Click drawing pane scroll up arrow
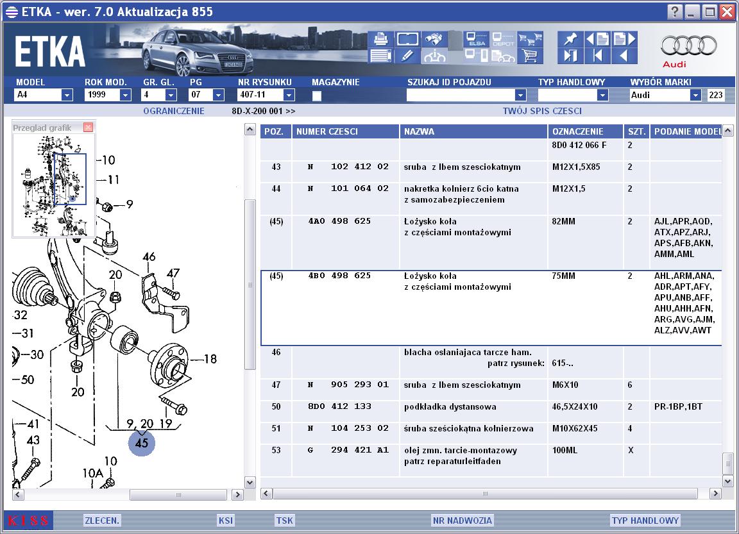 pyautogui.click(x=250, y=129)
